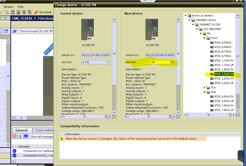
Task: Collapse the FSB folder node
Action: 205,92
